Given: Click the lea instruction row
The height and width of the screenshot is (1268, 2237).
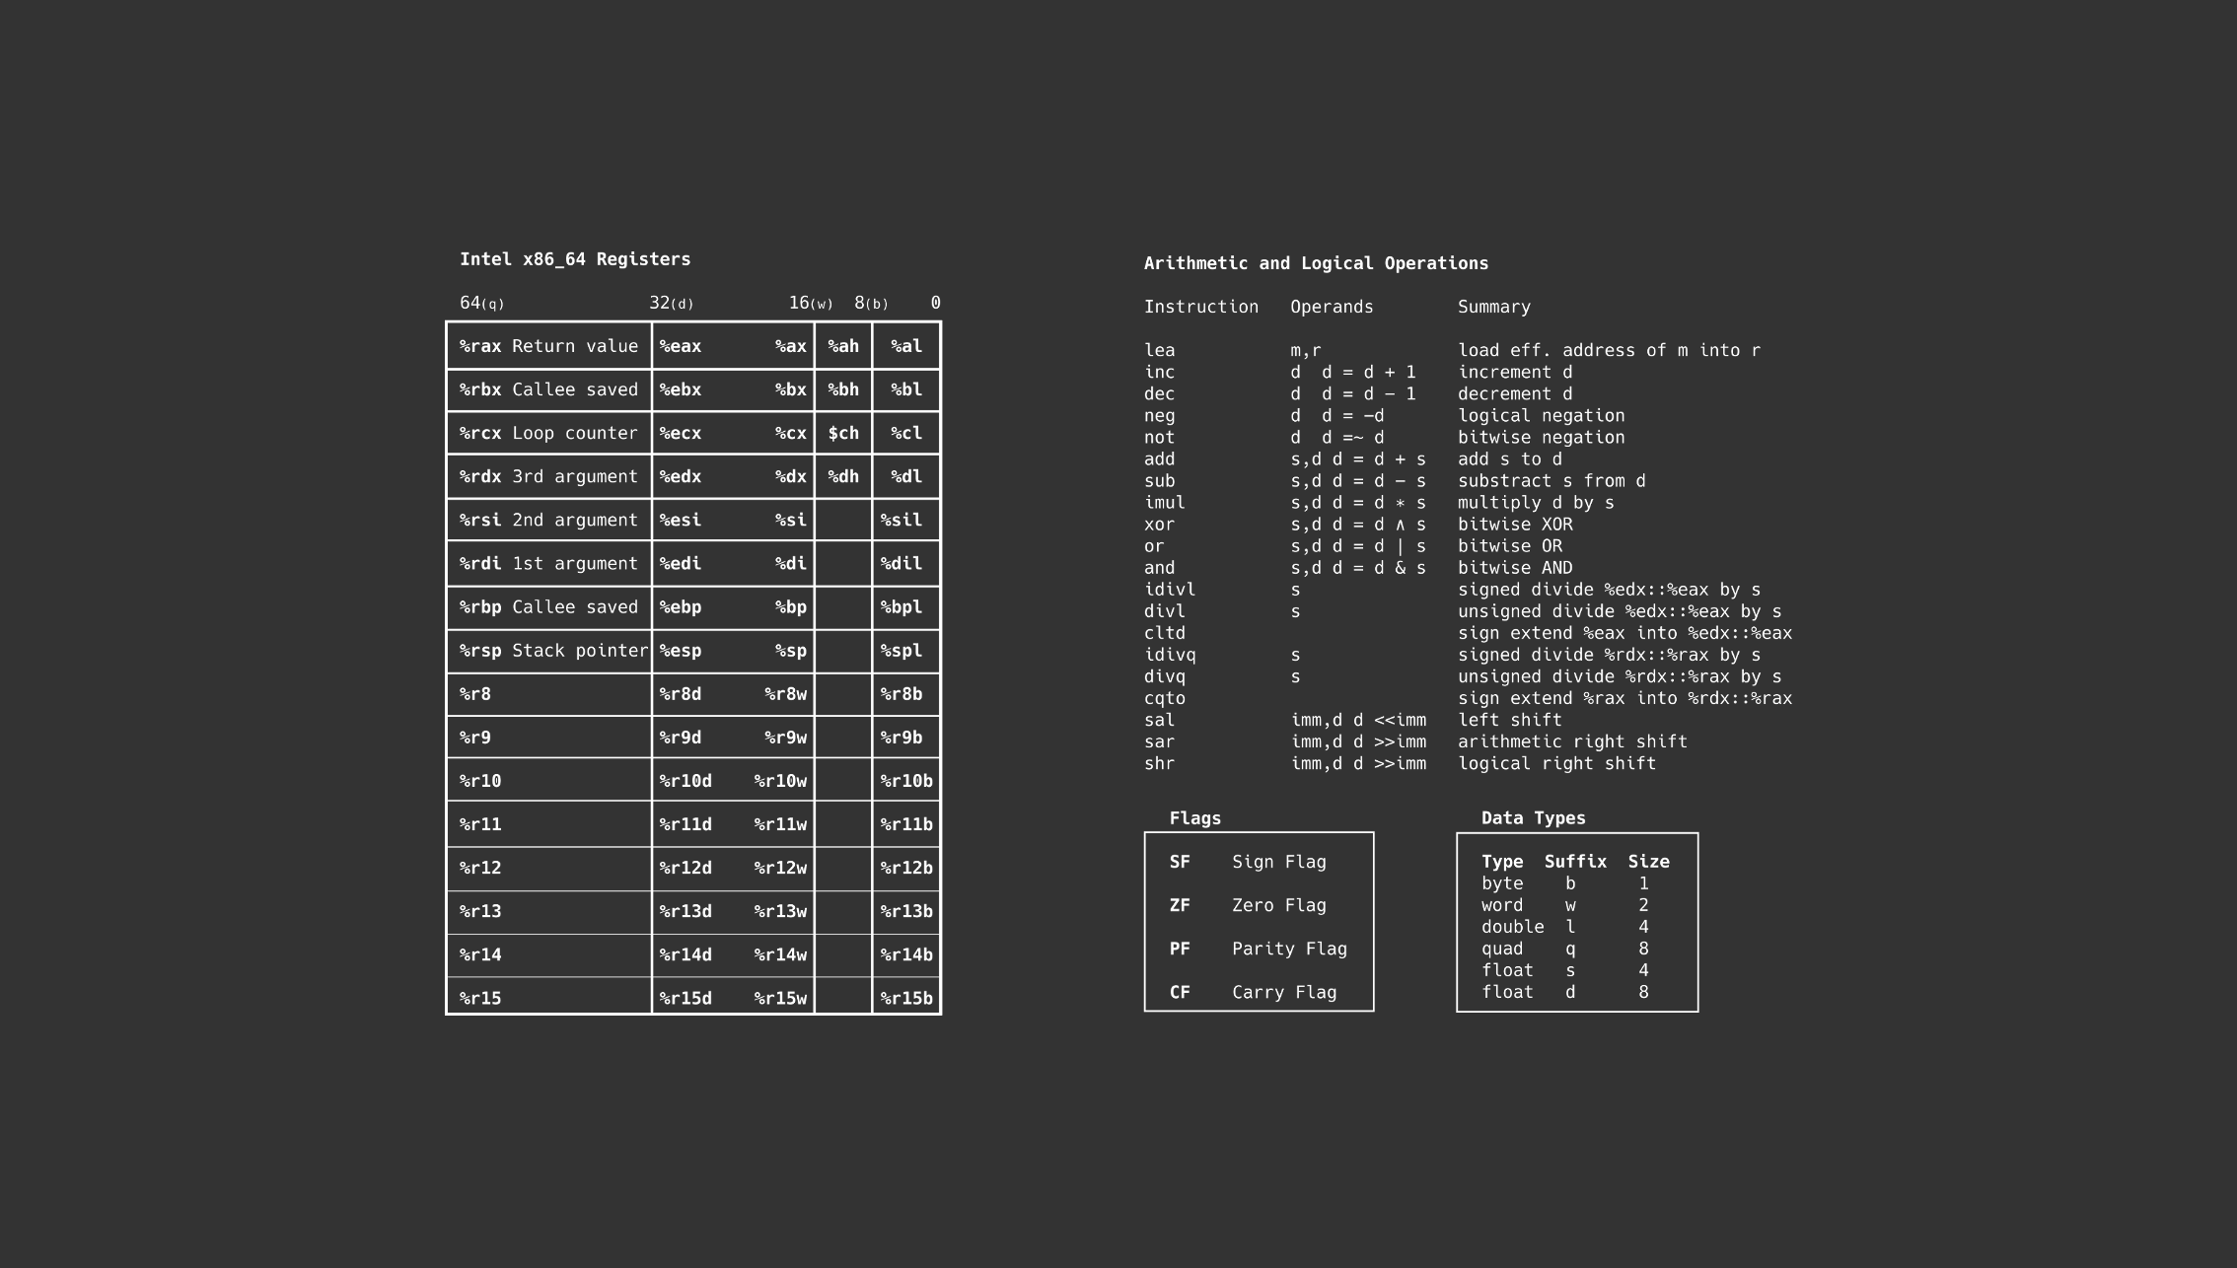Looking at the screenshot, I should pos(1159,350).
